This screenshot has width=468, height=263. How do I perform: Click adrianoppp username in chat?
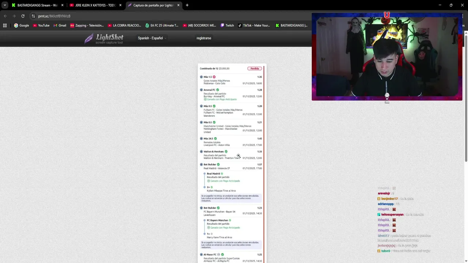pyautogui.click(x=386, y=204)
